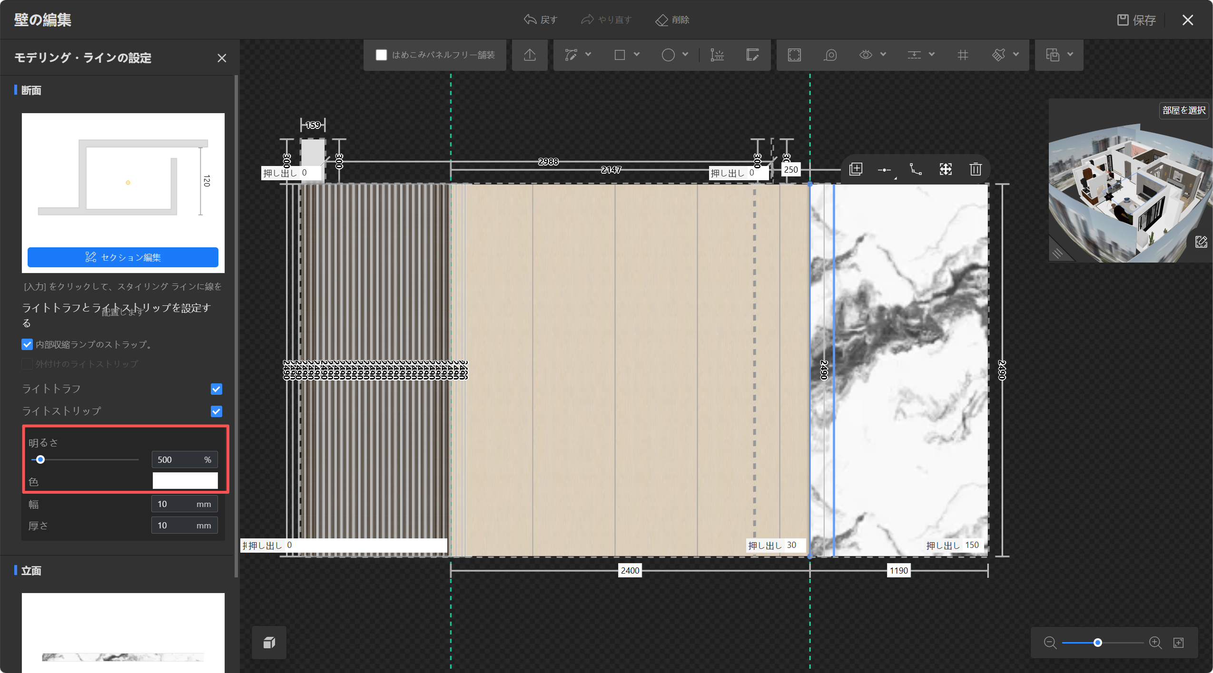The width and height of the screenshot is (1213, 673).
Task: Toggle the ライトストリップ checkbox
Action: (217, 411)
